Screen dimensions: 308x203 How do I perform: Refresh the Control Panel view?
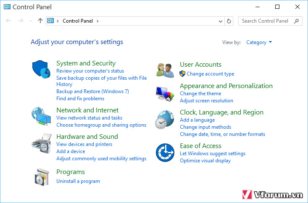(x=229, y=21)
